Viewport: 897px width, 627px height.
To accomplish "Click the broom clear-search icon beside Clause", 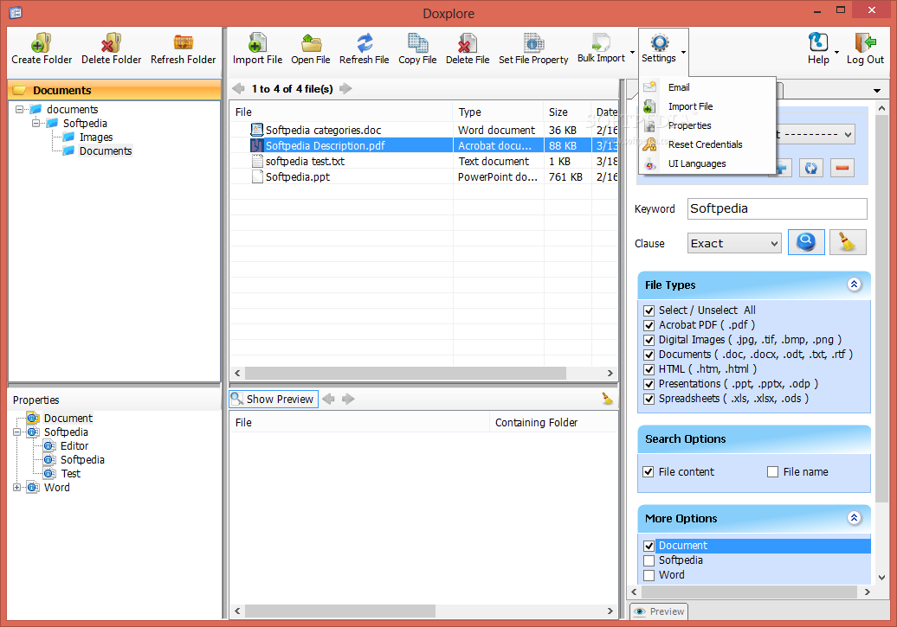I will tap(848, 242).
